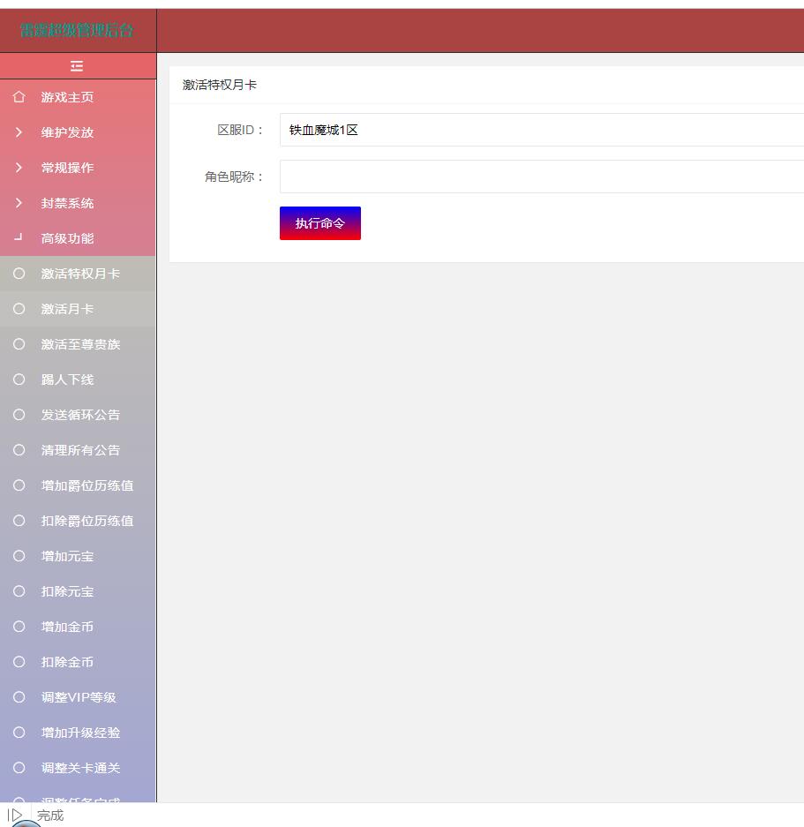Open the 激活特权月卡 menu item
Image resolution: width=804 pixels, height=827 pixels.
coord(80,274)
